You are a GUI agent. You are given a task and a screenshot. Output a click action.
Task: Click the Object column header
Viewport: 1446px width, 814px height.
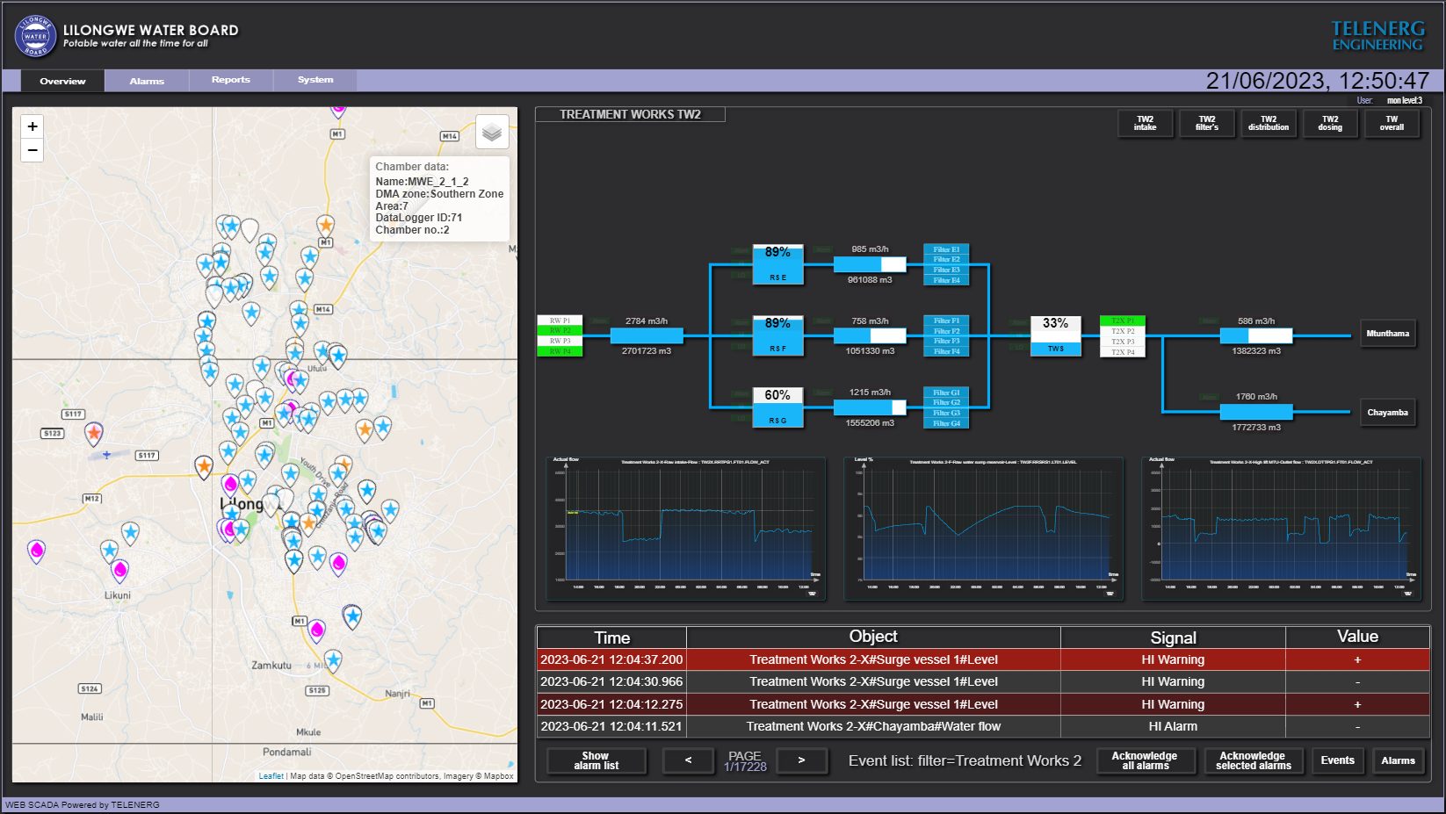[x=873, y=638]
